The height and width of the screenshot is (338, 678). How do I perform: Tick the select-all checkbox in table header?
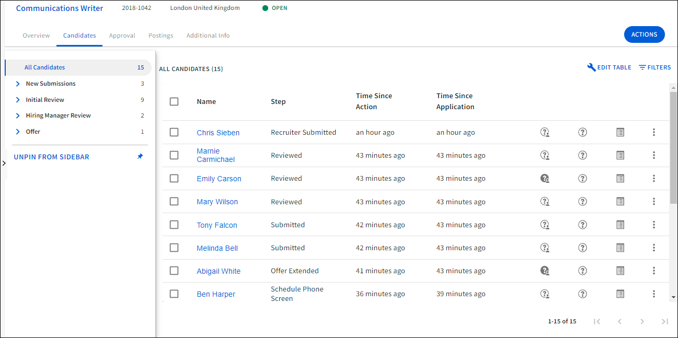[x=174, y=101]
